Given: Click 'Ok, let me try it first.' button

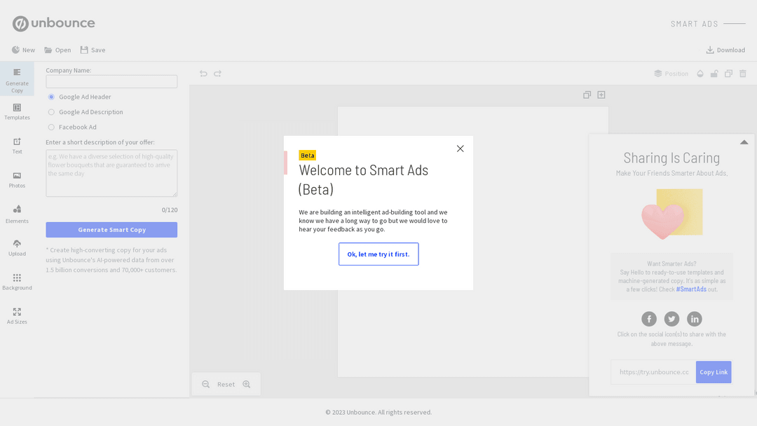Looking at the screenshot, I should click(378, 254).
